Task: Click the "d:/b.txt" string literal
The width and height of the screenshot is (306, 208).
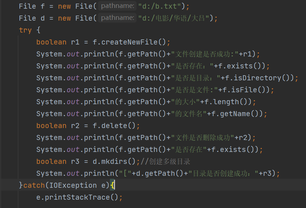Action: pyautogui.click(x=159, y=6)
